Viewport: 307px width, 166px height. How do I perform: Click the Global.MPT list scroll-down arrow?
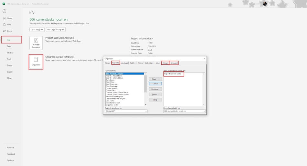pyautogui.click(x=145, y=104)
